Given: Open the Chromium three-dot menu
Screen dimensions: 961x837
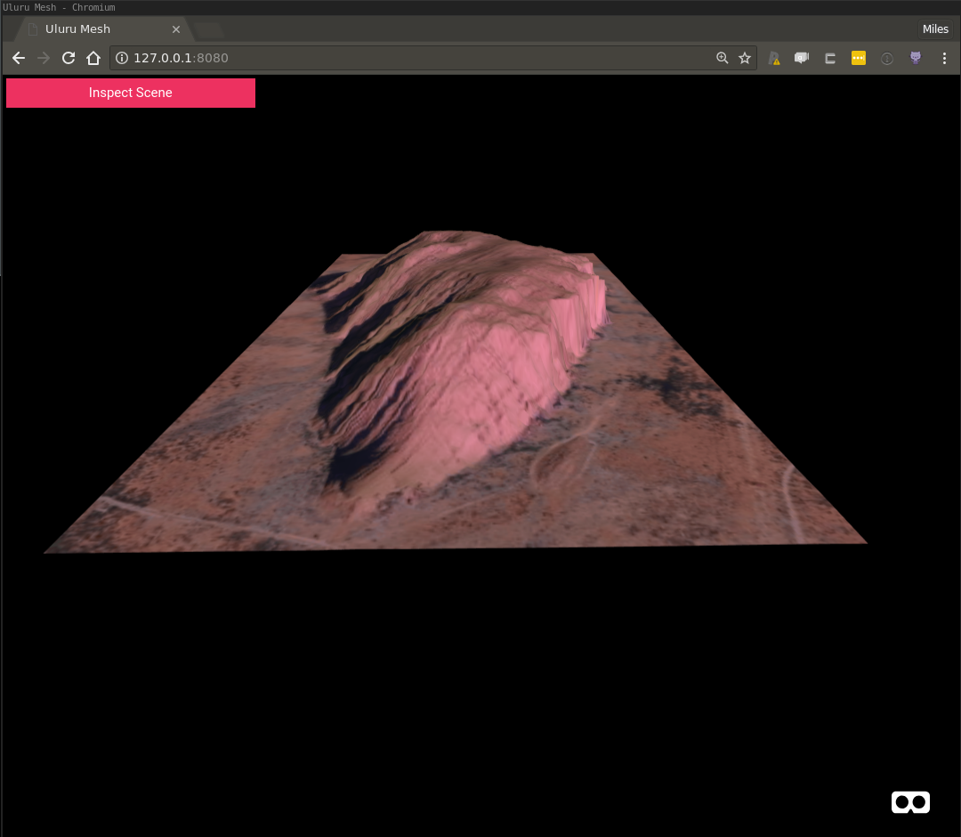Looking at the screenshot, I should (944, 58).
